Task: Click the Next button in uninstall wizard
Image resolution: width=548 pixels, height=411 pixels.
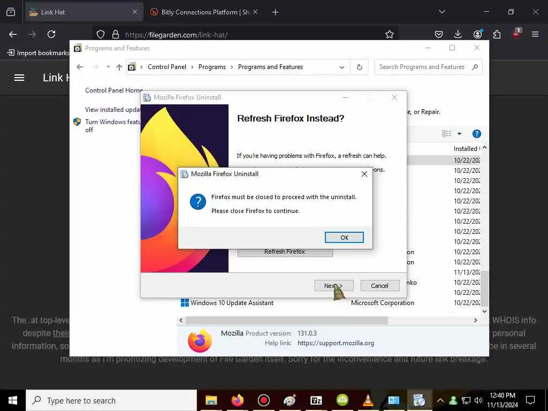Action: [x=334, y=286]
